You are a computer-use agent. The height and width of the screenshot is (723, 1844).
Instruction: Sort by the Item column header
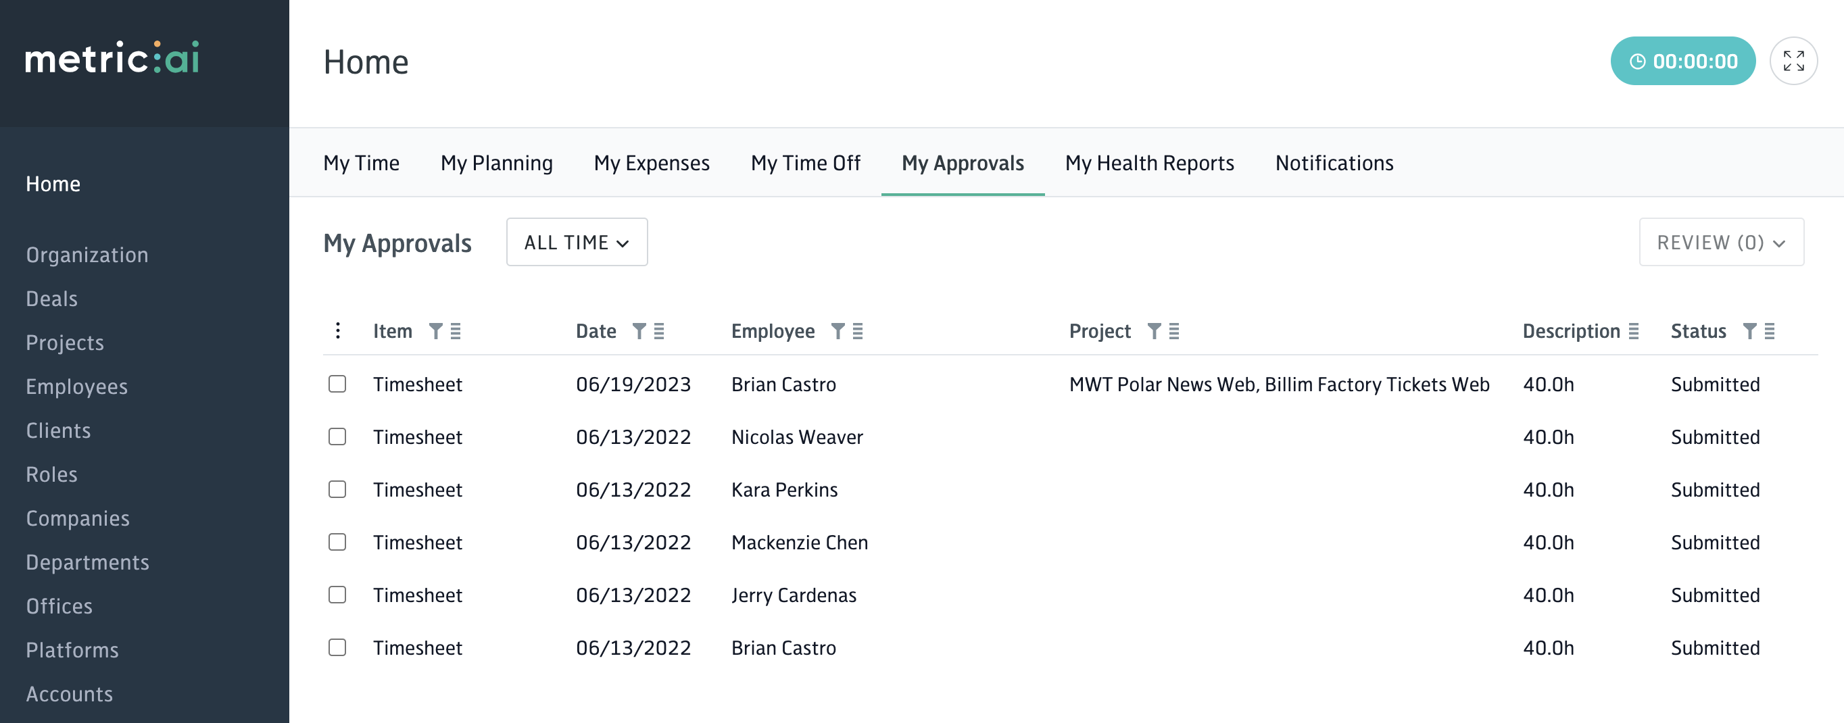click(392, 330)
